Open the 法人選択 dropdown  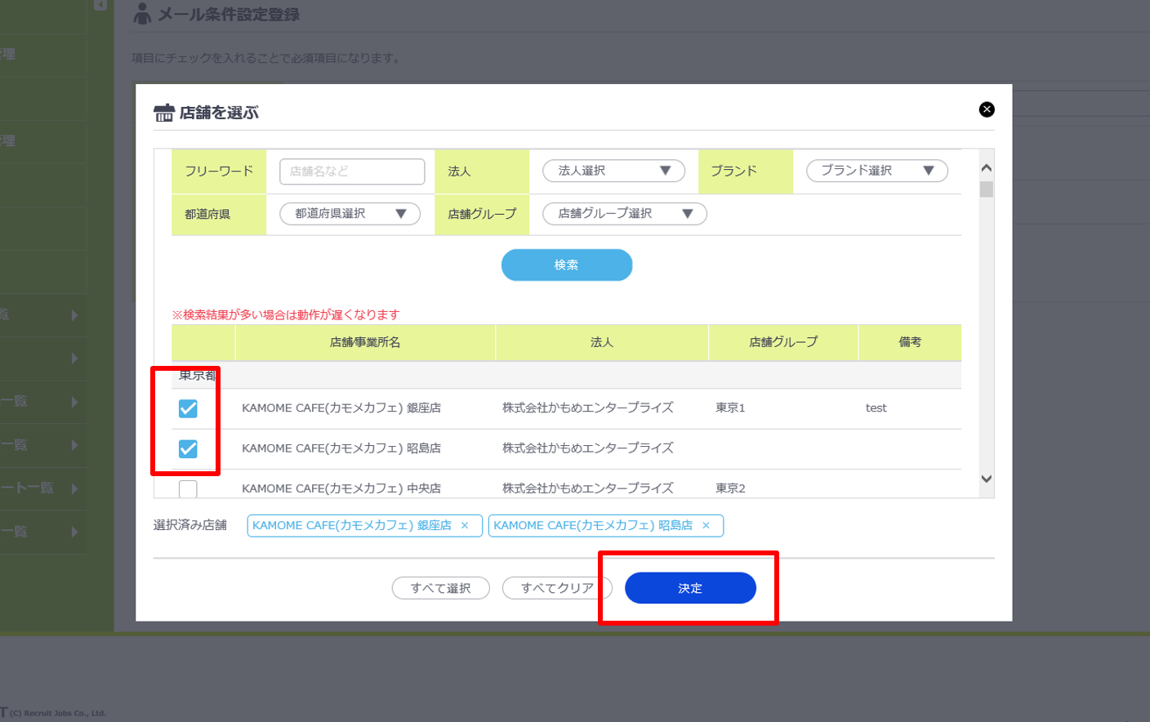pos(613,171)
